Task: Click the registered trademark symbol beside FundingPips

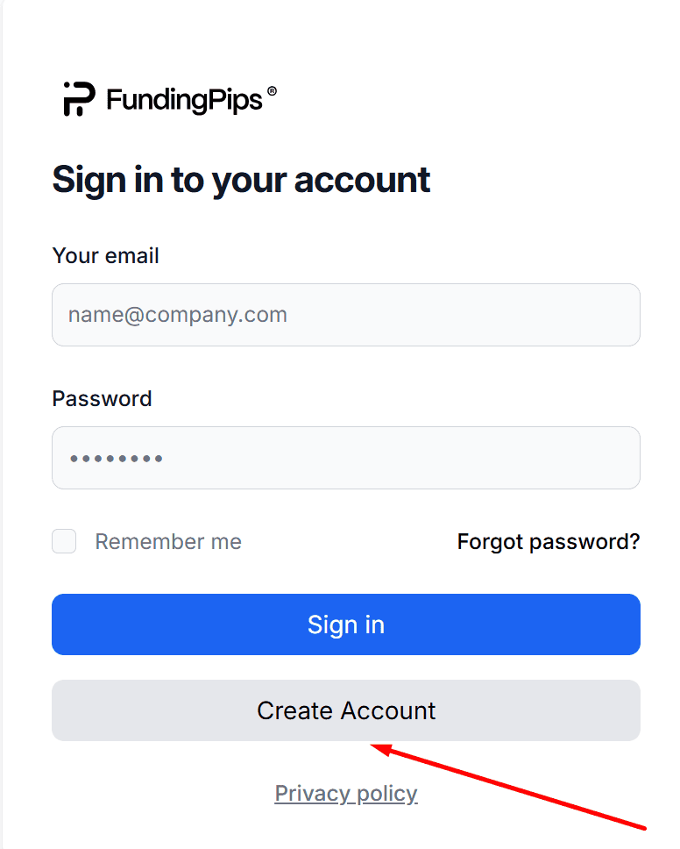Action: pyautogui.click(x=273, y=91)
